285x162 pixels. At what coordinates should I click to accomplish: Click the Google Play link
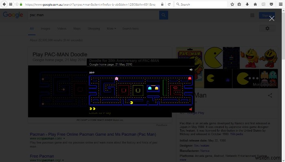[195, 113]
